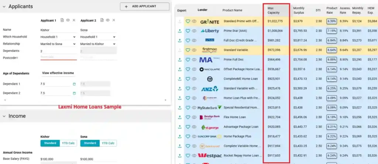Click View effective income button

[58, 73]
